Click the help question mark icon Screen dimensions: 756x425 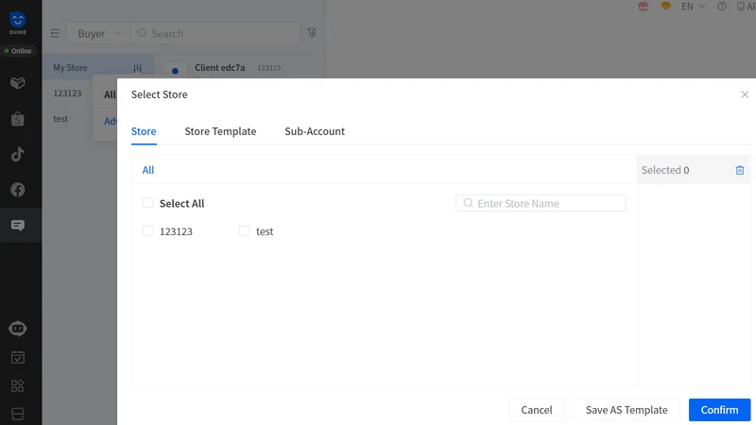(722, 7)
